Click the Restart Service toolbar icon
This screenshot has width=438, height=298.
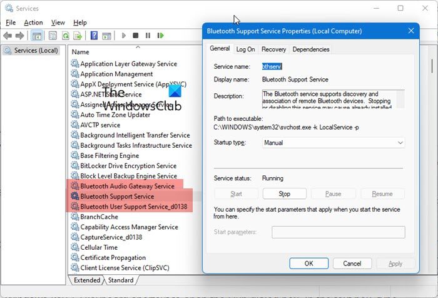[160, 36]
